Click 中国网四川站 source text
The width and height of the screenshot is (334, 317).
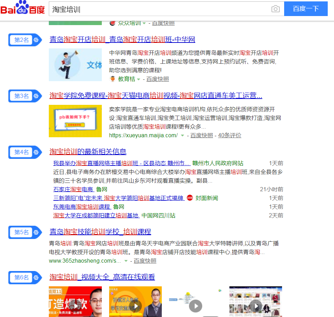[x=158, y=215]
